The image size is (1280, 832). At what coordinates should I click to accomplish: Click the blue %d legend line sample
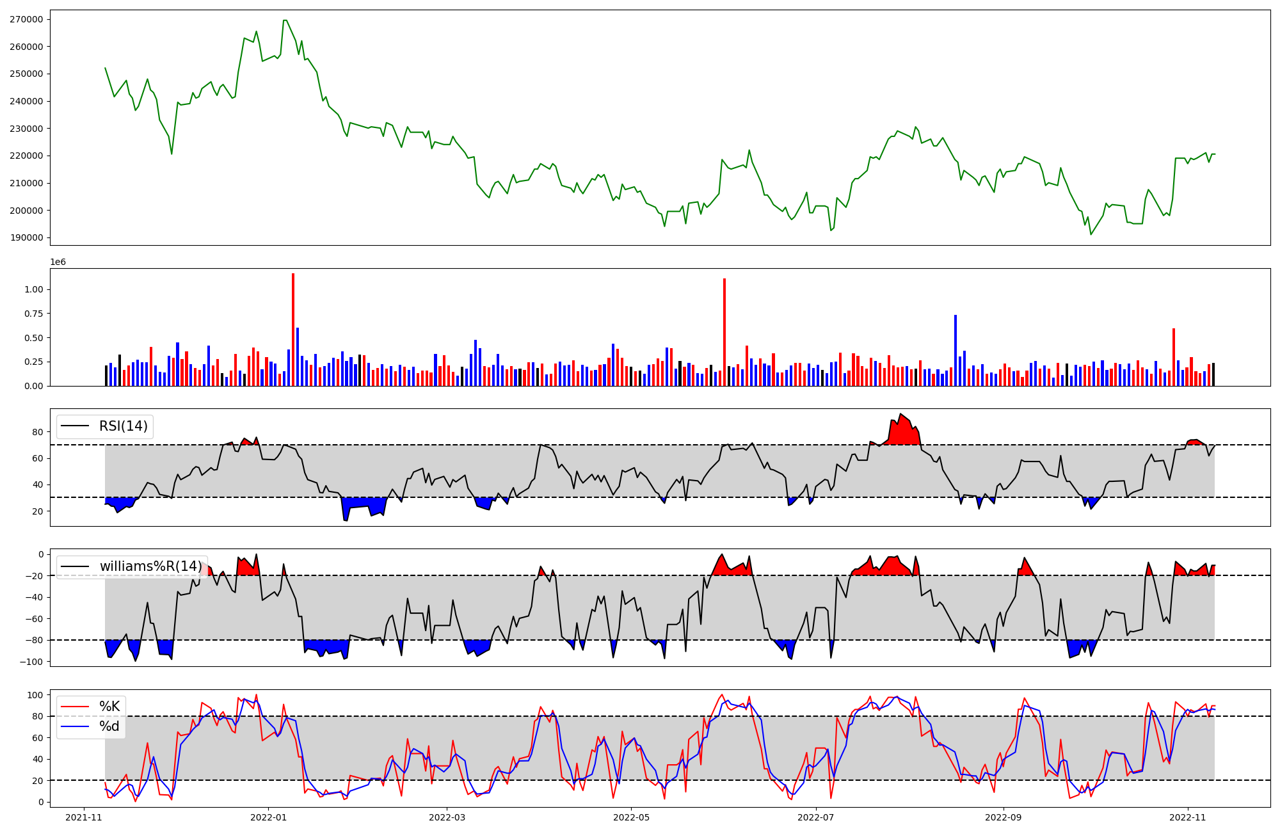pos(76,726)
